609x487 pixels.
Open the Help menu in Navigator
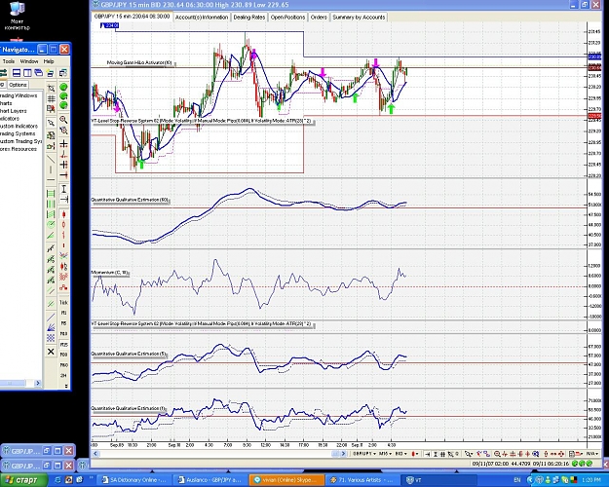pyautogui.click(x=49, y=61)
